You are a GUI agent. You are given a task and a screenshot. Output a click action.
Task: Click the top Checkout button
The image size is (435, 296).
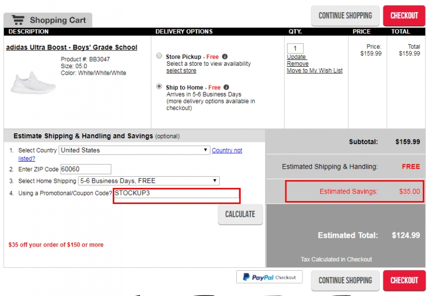404,16
